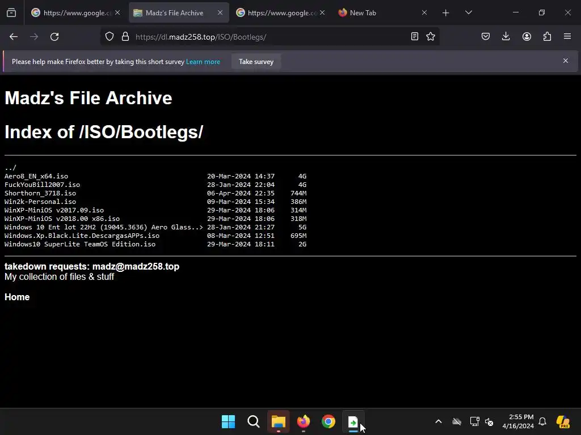Follow the Learn more link

(x=203, y=62)
